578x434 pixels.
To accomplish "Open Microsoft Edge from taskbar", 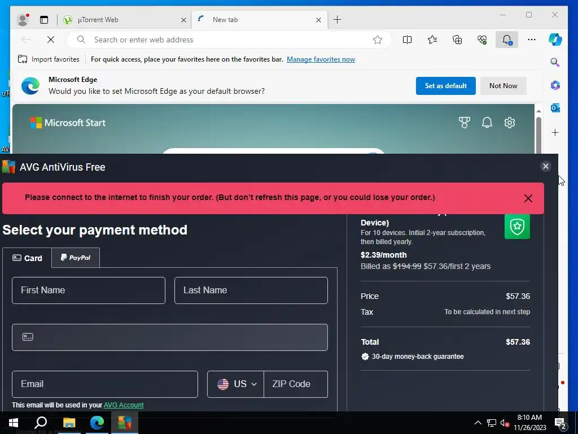I will [x=97, y=423].
